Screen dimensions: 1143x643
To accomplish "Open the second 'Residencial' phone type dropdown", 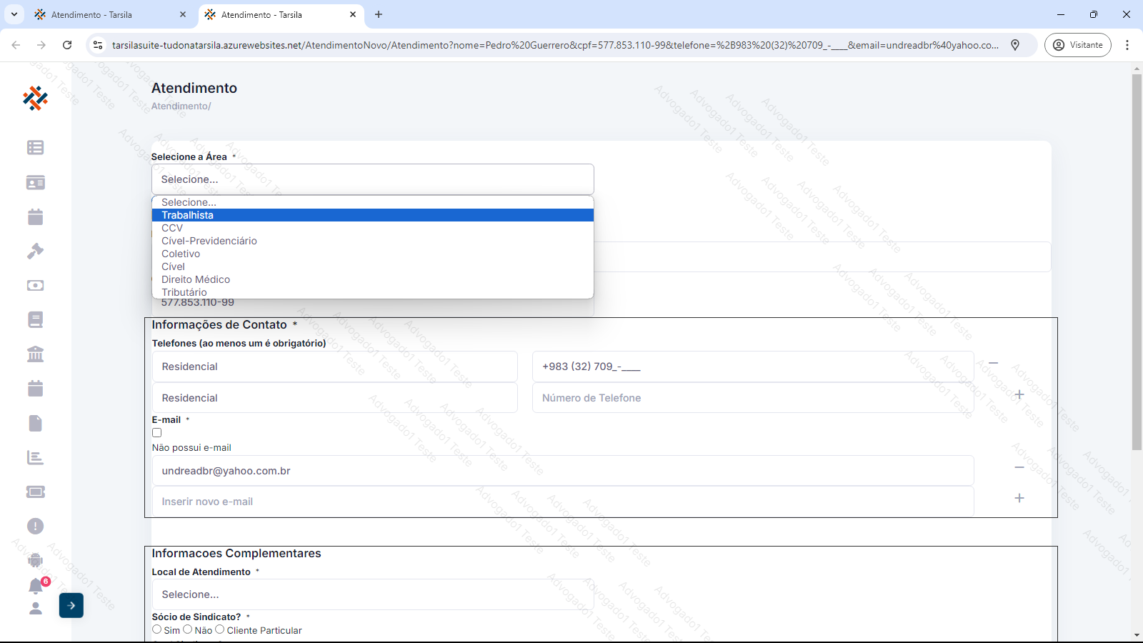I will (334, 398).
